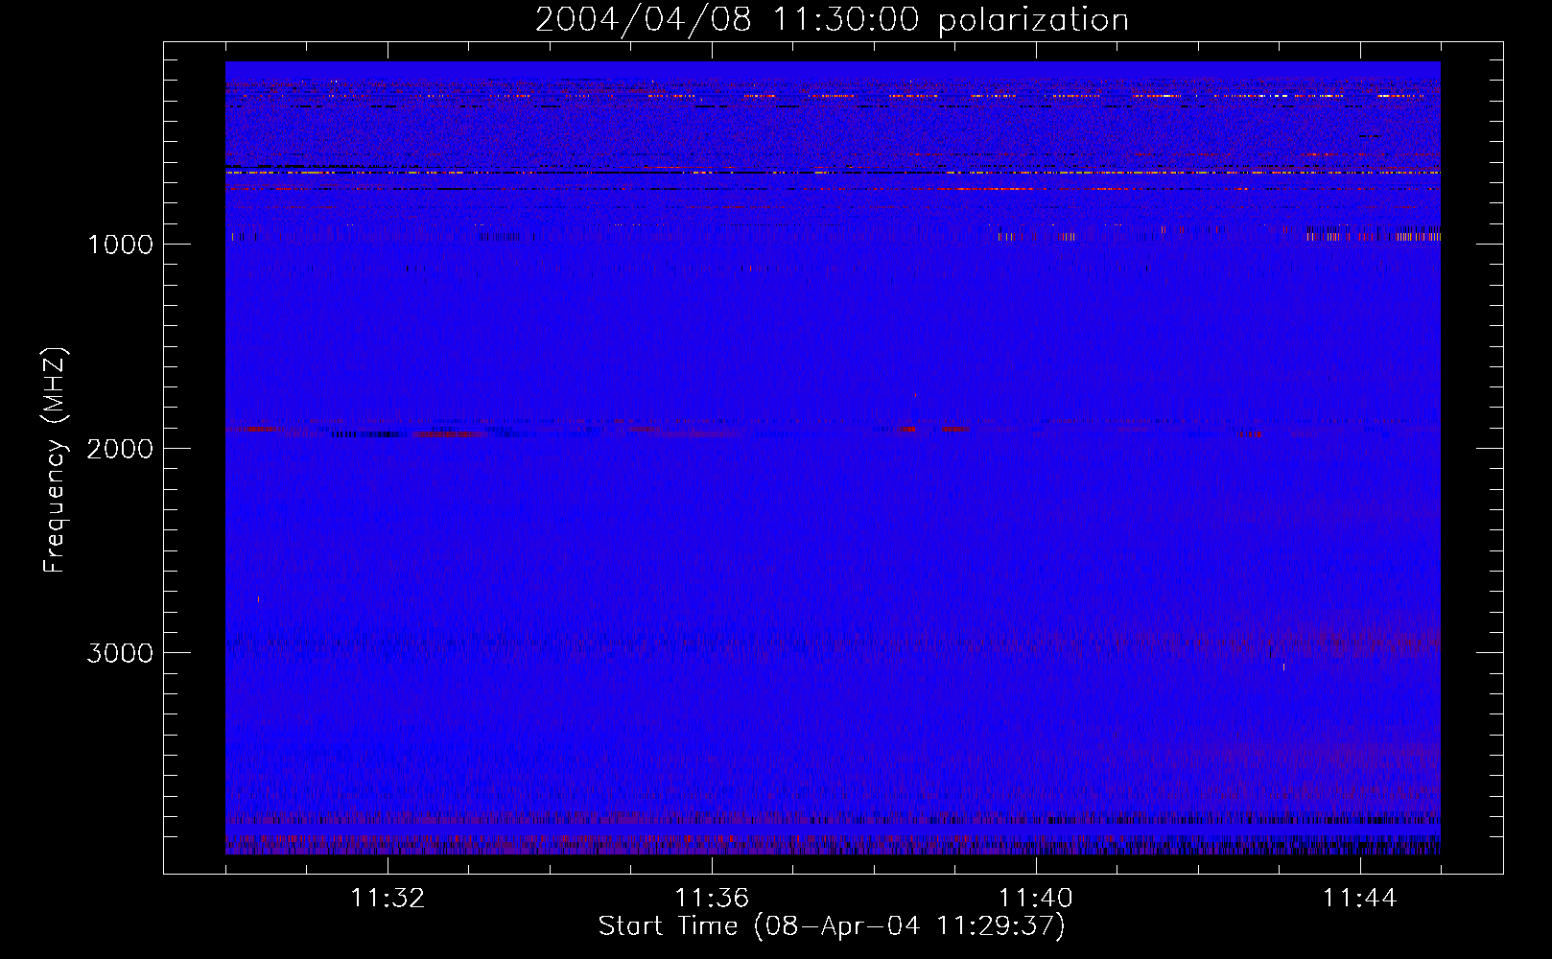Click the 11:40 time tick label
Screen dimensions: 1552x959
pos(1036,899)
